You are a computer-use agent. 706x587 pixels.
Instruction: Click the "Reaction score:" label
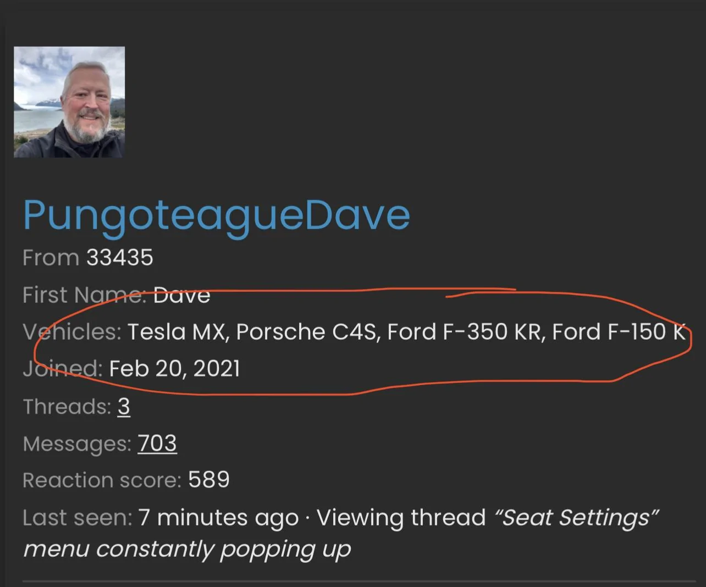coord(102,480)
